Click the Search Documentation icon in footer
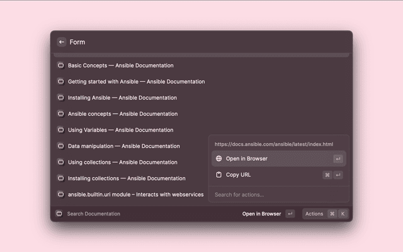Viewport: 403px width, 252px height. click(x=59, y=214)
